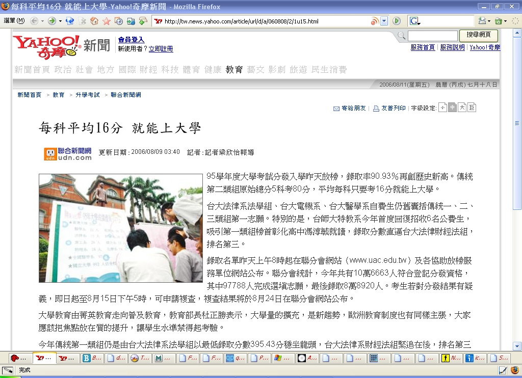Set font size to large (大)
The width and height of the screenshot is (522, 378).
(462, 107)
